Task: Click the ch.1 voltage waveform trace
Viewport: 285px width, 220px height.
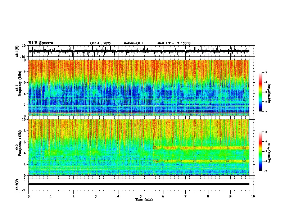Action: coord(139,51)
